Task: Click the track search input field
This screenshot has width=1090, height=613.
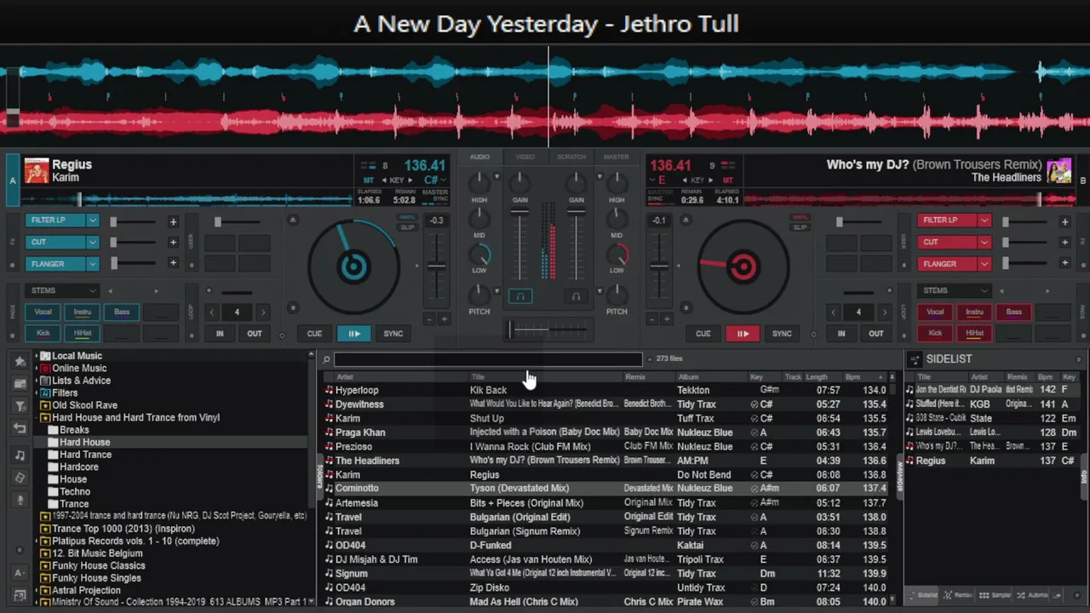Action: click(x=488, y=359)
